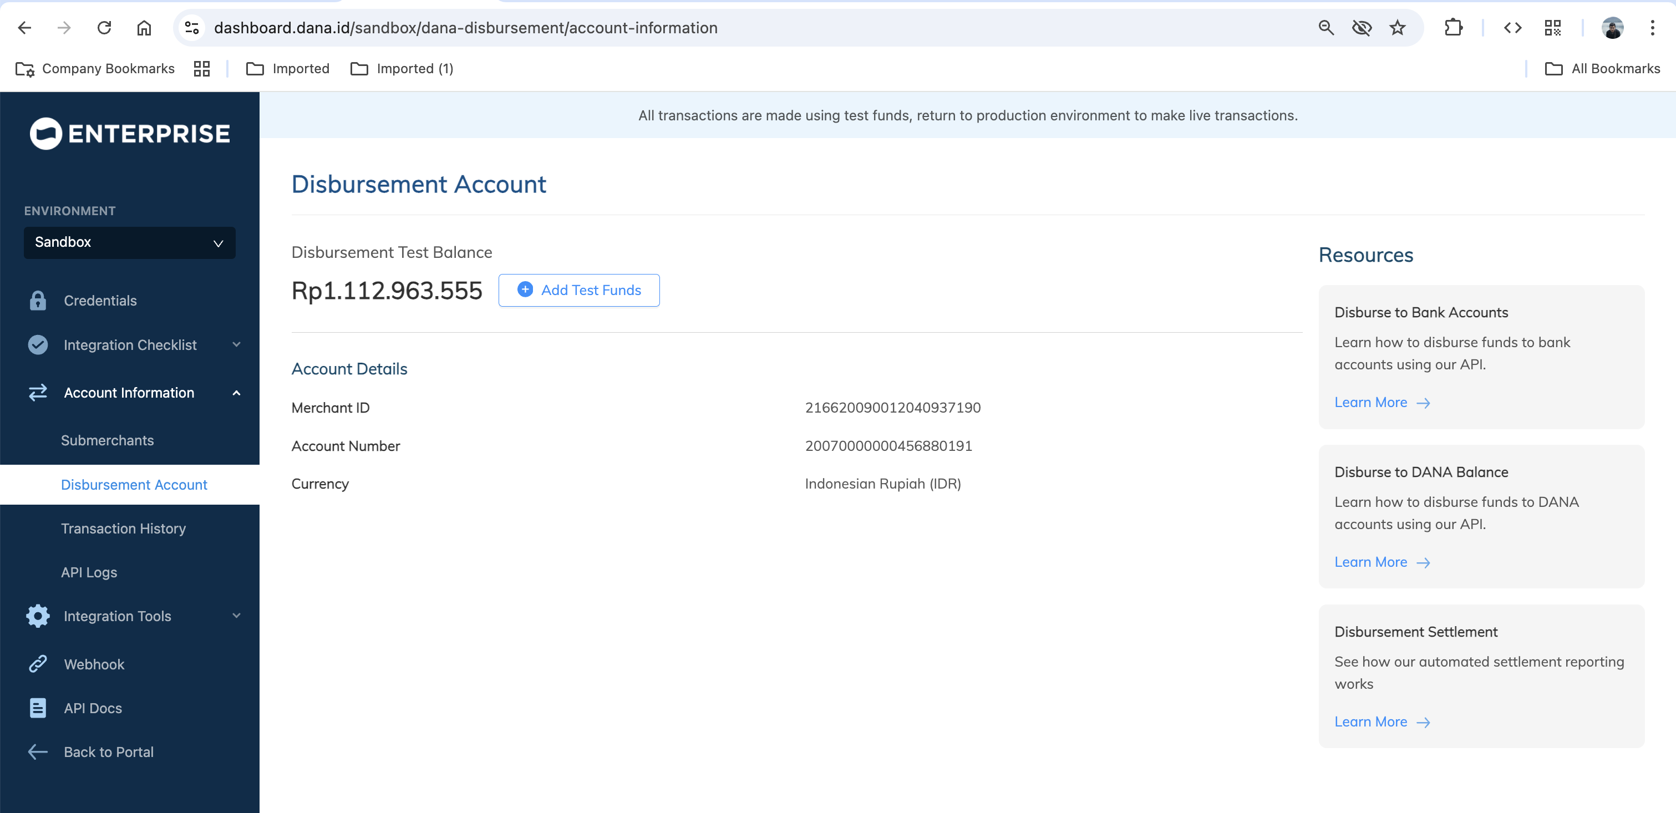
Task: Click the Enterprise logo in the sidebar
Action: click(x=129, y=133)
